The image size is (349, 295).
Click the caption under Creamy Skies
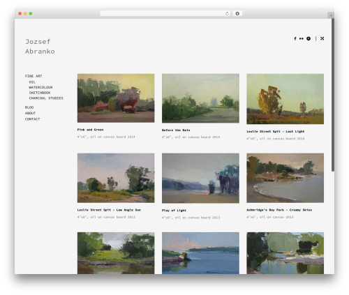click(270, 217)
